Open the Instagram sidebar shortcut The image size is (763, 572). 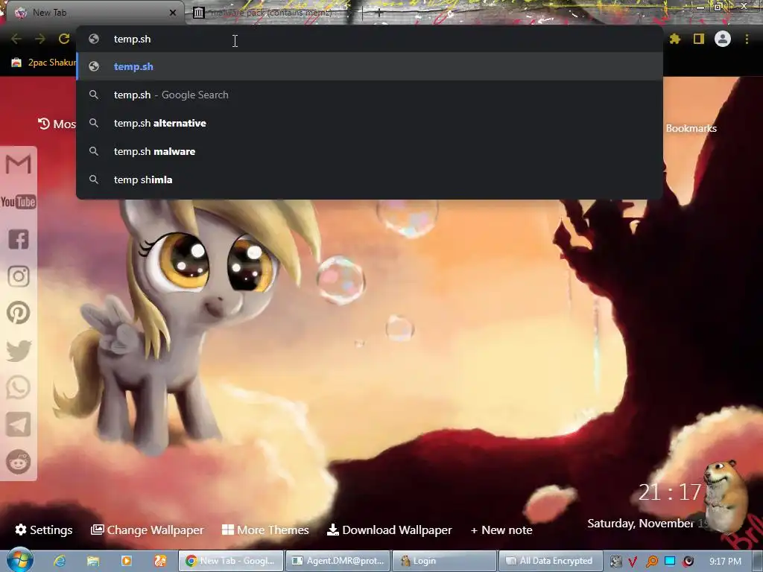(x=19, y=276)
